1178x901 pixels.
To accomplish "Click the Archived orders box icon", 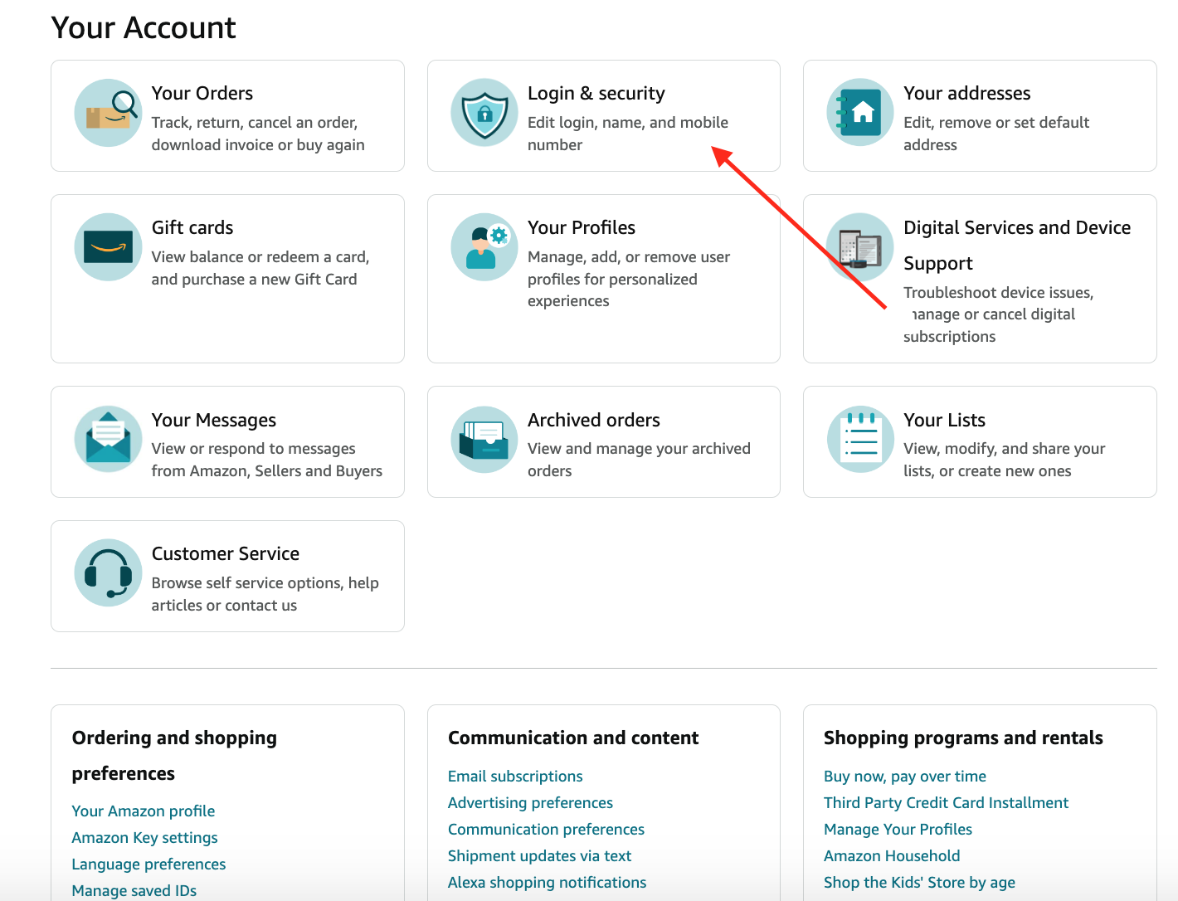I will [484, 440].
